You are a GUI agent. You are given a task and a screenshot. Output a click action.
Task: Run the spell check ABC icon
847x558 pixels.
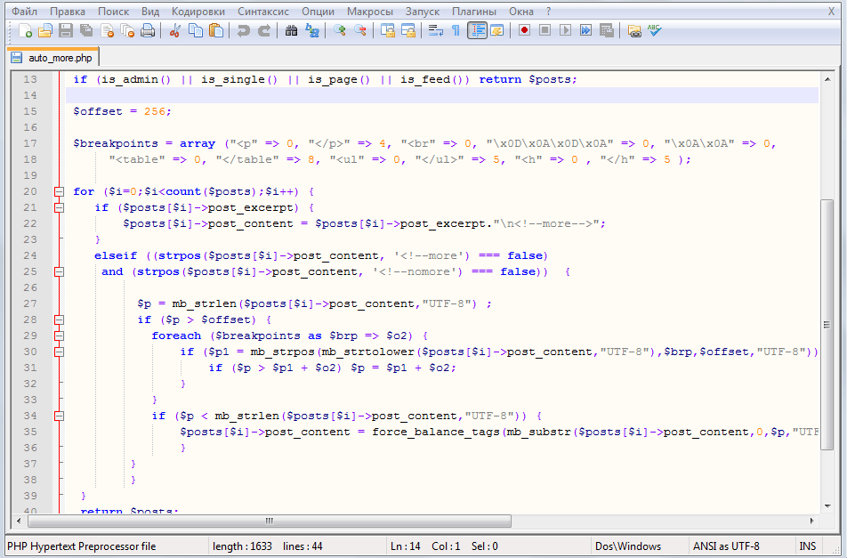pyautogui.click(x=655, y=30)
